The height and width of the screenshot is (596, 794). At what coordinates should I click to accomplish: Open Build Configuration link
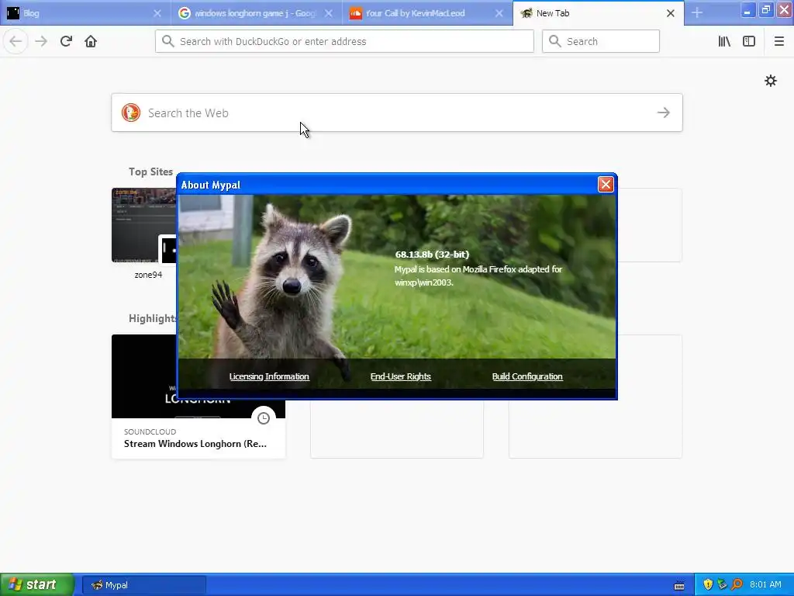pos(527,376)
